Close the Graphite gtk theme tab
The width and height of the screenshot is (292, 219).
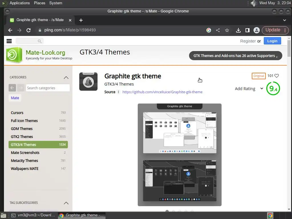[70, 20]
